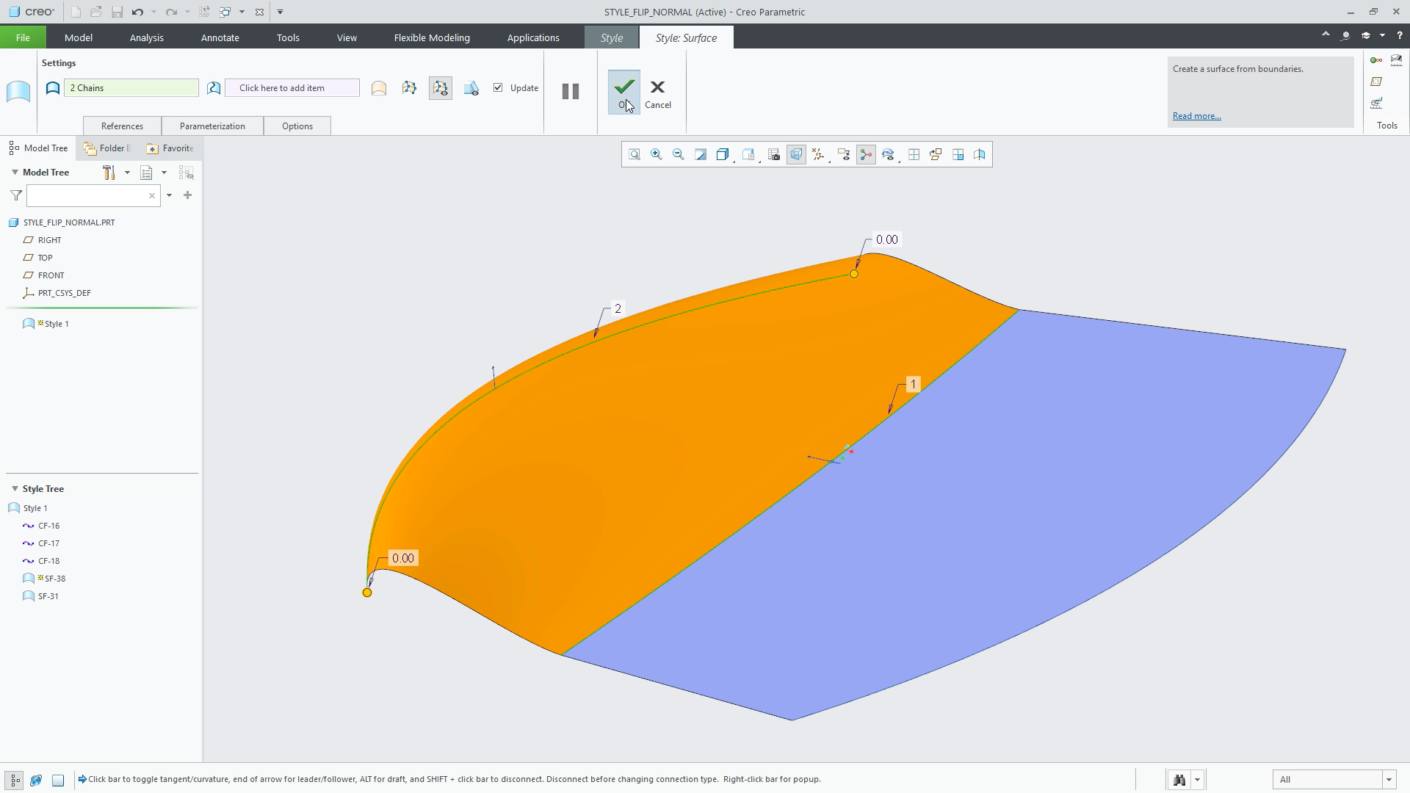Open the References panel tab

click(x=122, y=126)
